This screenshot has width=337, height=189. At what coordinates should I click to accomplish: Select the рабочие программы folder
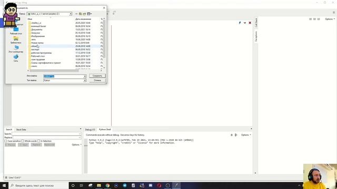coord(41,53)
